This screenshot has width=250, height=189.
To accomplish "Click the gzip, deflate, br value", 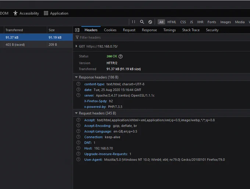I will 125,126.
